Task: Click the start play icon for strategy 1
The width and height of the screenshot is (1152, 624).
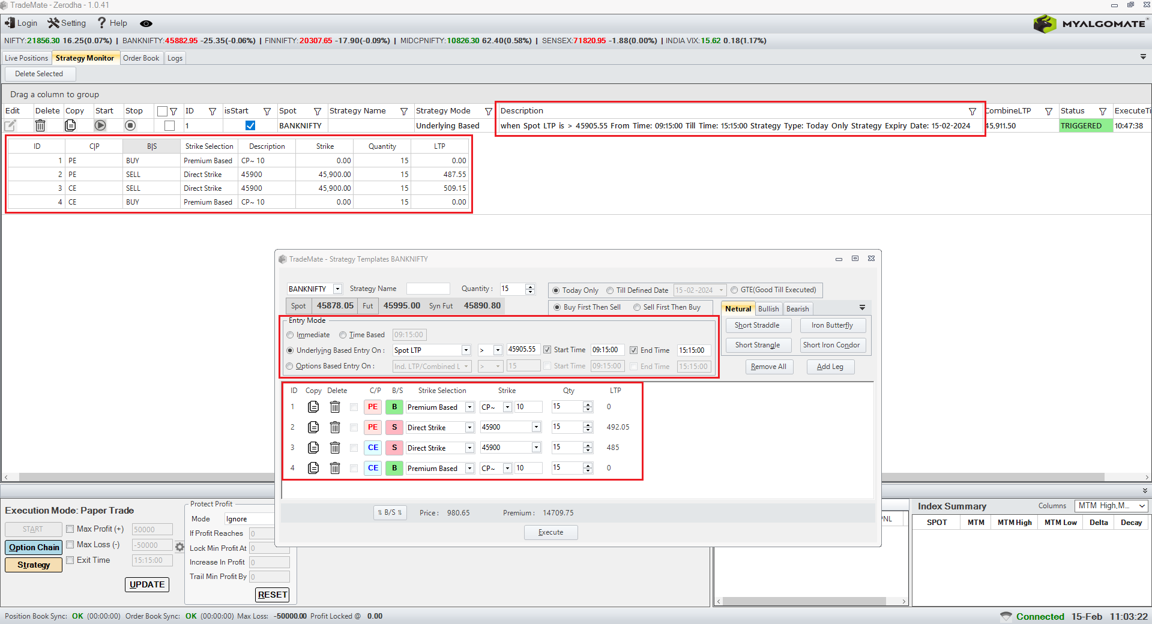Action: [100, 125]
